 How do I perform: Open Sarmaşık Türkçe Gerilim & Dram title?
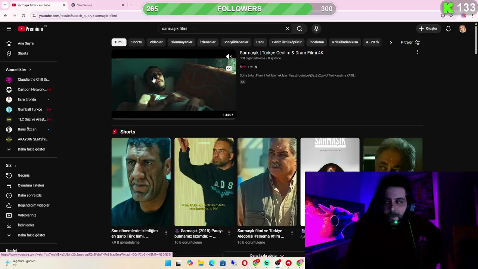coord(282,53)
